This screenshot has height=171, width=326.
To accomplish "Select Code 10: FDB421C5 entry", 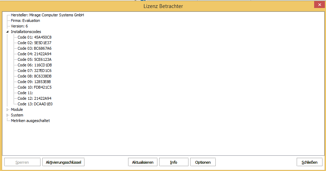I will pos(35,87).
